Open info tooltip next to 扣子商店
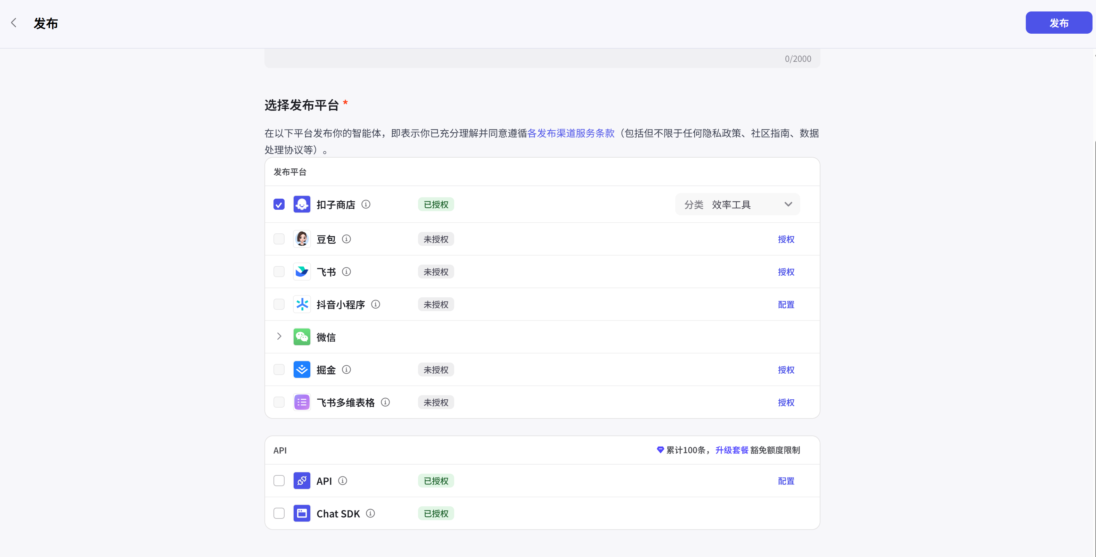The image size is (1096, 557). [x=366, y=205]
